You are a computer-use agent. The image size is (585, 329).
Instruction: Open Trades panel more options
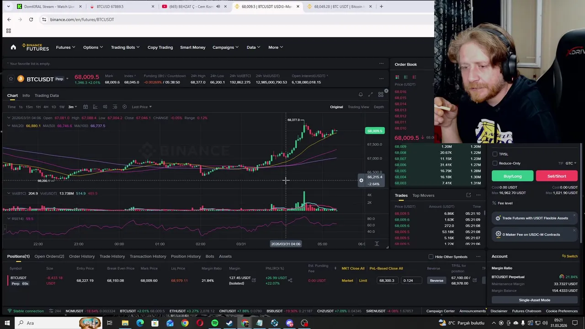[x=478, y=195]
